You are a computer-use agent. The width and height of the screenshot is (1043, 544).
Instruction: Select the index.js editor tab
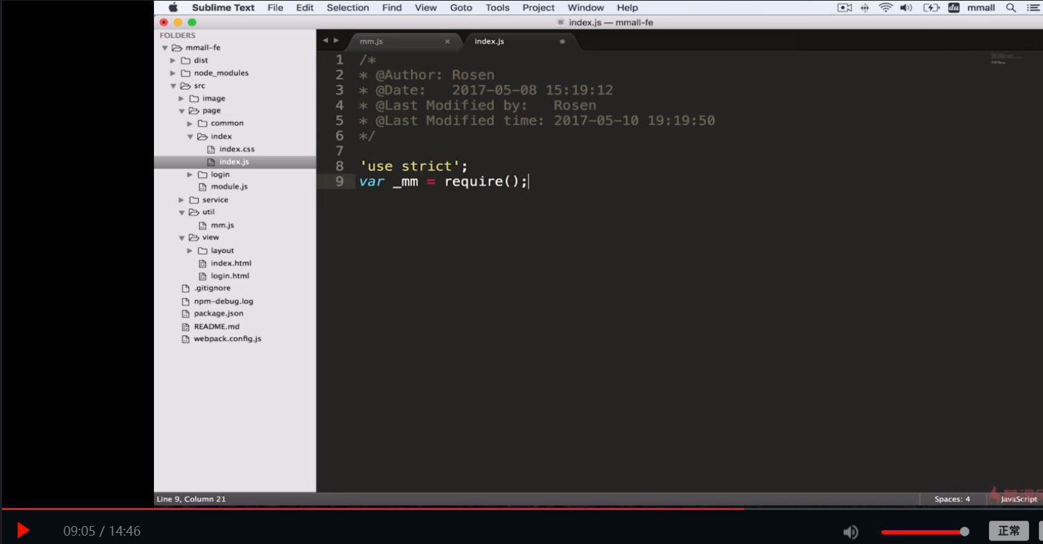pyautogui.click(x=520, y=42)
